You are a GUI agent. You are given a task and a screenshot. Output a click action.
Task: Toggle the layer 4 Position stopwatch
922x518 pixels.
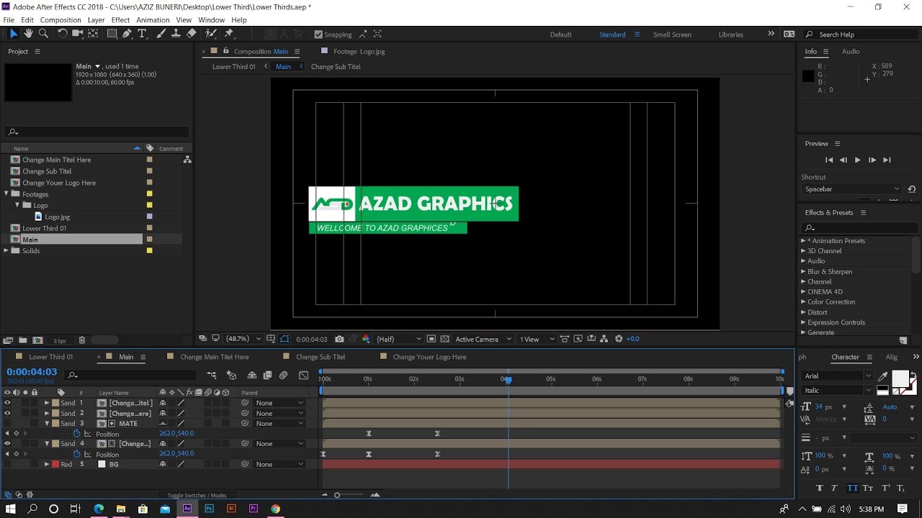click(x=77, y=454)
